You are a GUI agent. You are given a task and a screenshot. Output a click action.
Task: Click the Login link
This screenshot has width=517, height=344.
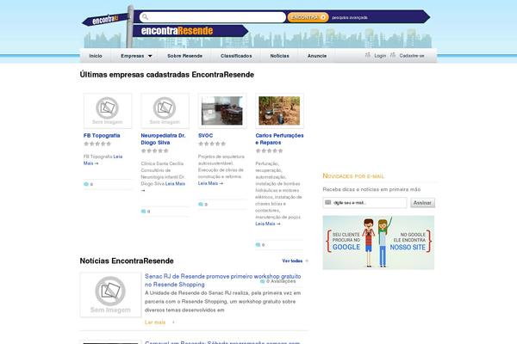[x=380, y=56]
